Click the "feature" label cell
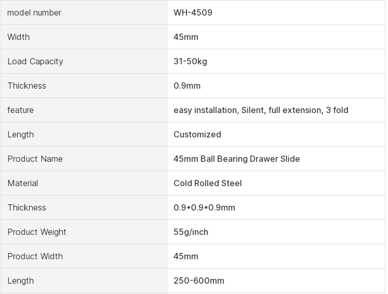 21,110
